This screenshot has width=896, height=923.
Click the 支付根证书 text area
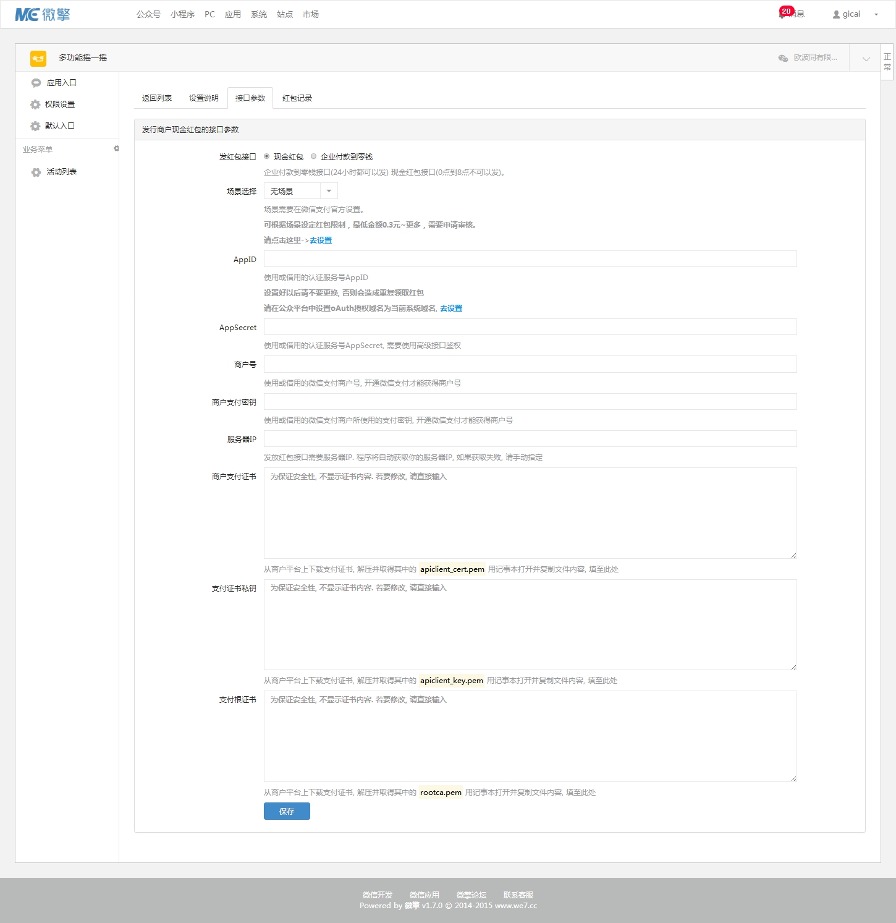click(530, 736)
